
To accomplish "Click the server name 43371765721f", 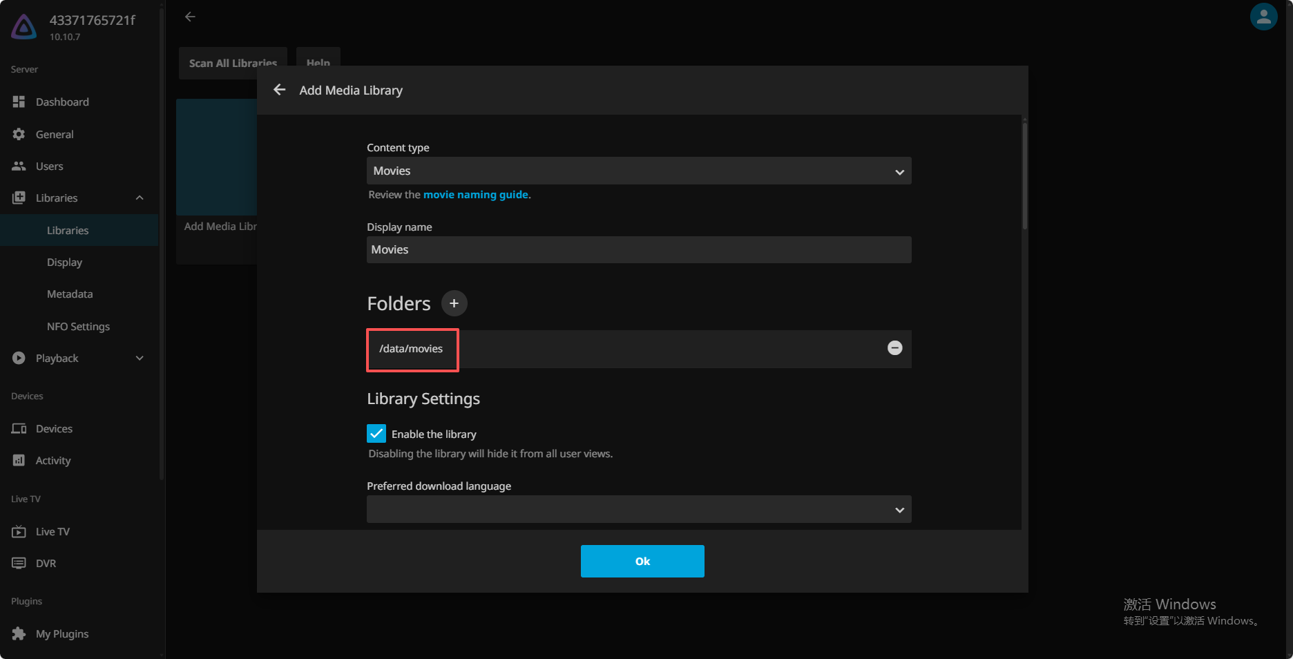I will coord(93,20).
